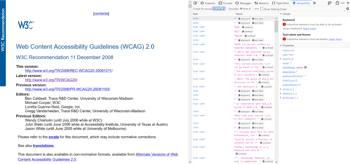The width and height of the screenshot is (350, 164).
Task: Select the "W3C" text leaf row
Action: click(x=233, y=27)
